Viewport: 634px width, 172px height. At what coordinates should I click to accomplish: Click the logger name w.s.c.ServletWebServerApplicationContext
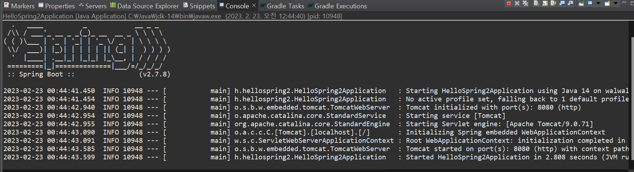[314, 141]
